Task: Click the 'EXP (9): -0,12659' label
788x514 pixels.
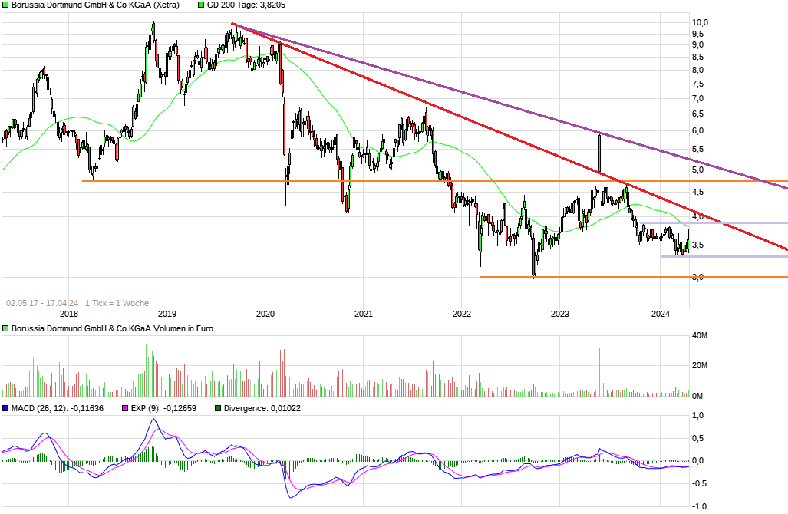Action: coord(164,408)
